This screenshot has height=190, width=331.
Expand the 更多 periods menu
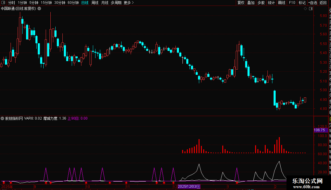[129, 3]
